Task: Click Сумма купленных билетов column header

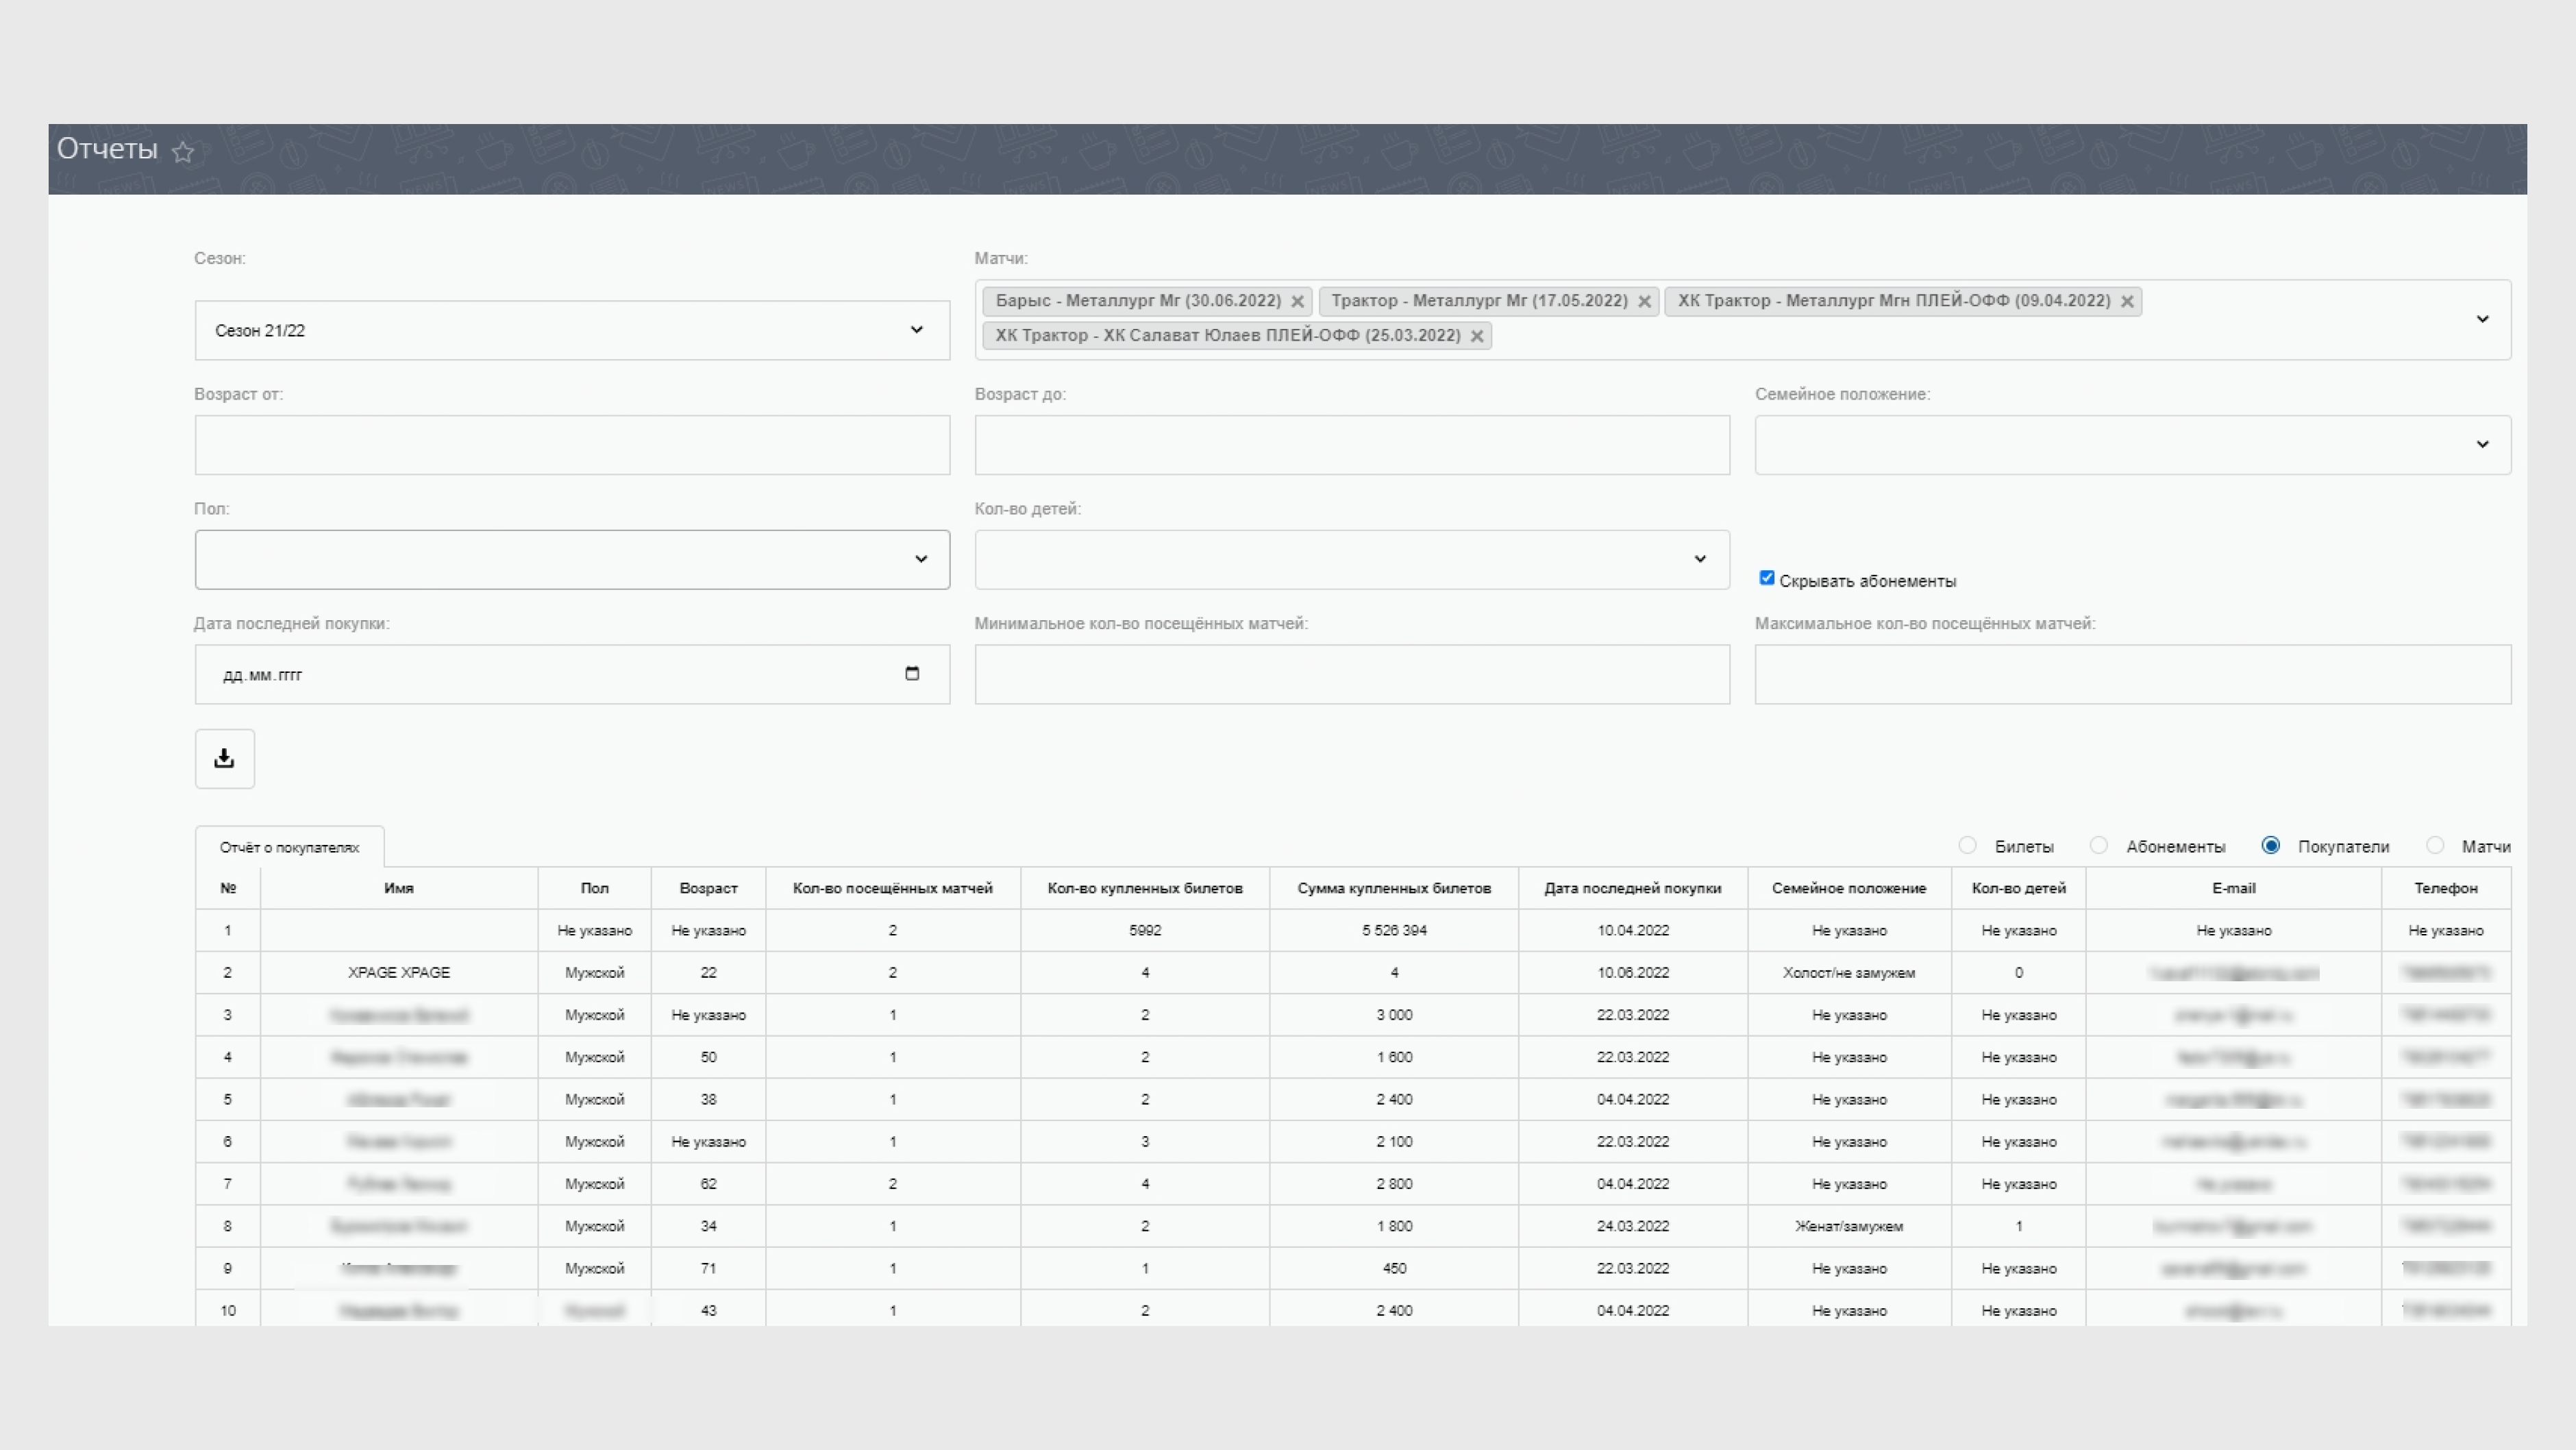Action: tap(1394, 888)
